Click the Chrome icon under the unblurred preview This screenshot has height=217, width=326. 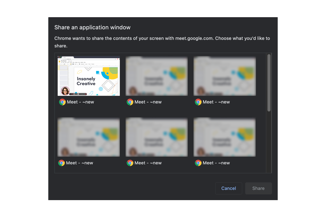(62, 102)
